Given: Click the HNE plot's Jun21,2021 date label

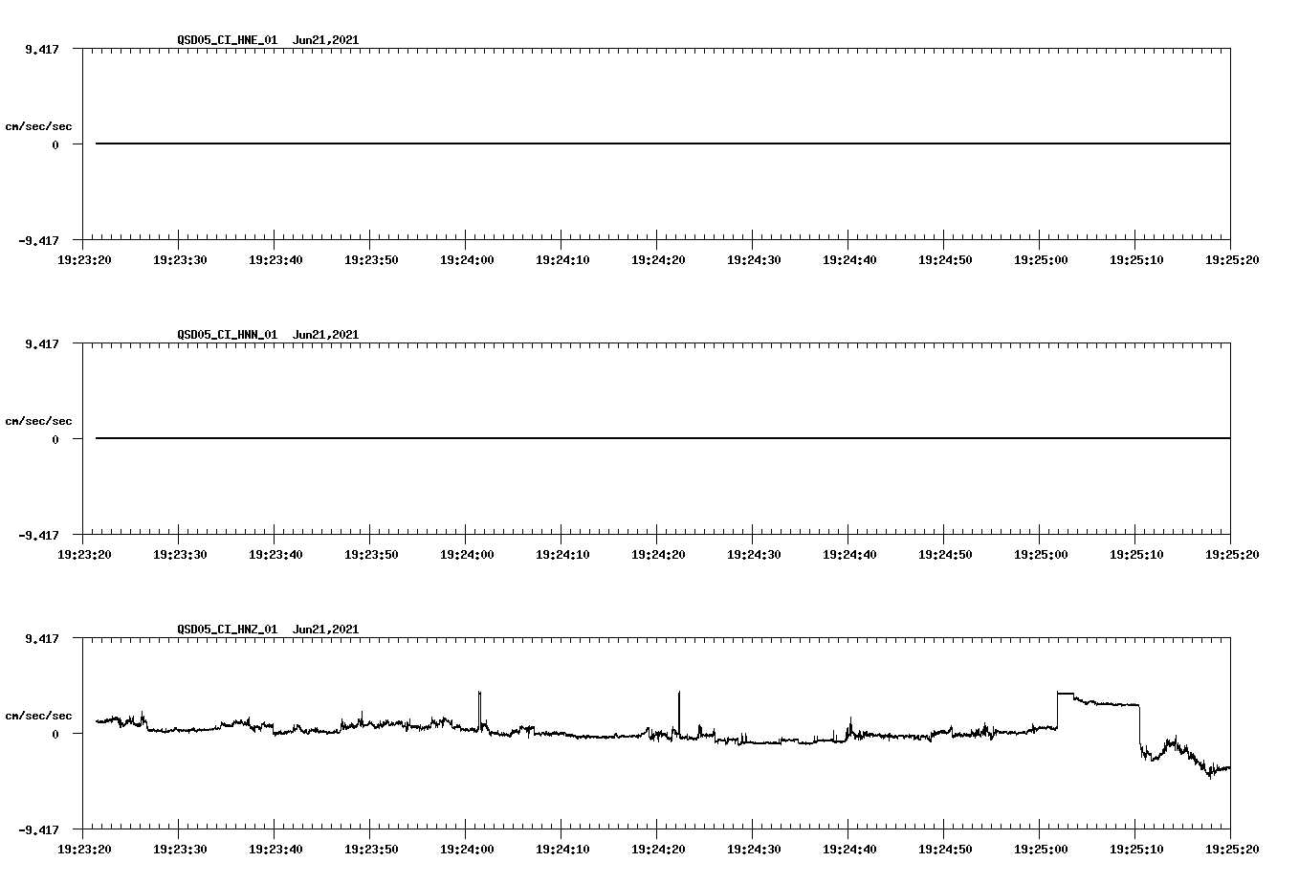Looking at the screenshot, I should click(325, 40).
